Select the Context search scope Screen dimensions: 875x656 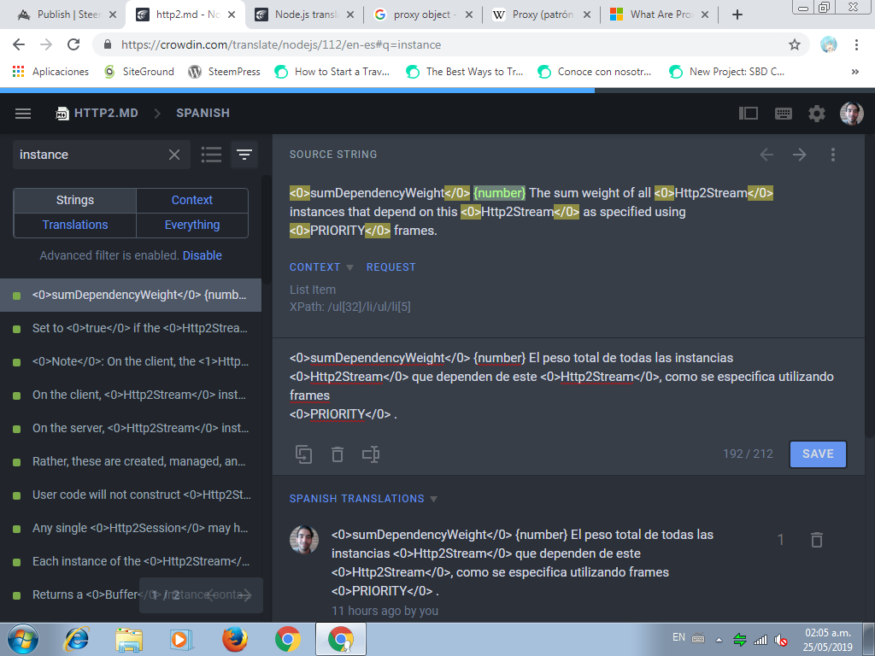192,200
